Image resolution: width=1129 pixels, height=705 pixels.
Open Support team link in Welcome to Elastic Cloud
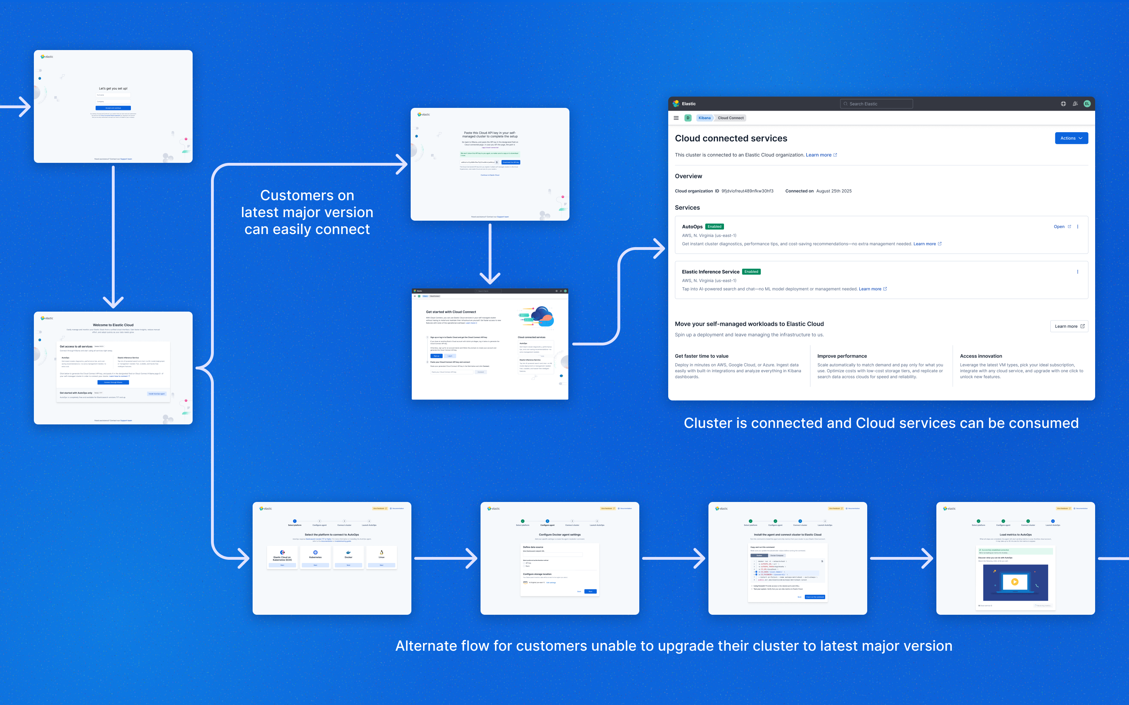click(x=126, y=421)
